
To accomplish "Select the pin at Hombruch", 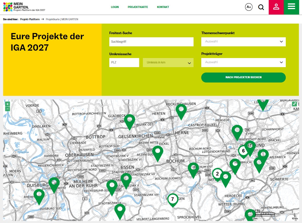I will [x=235, y=166].
